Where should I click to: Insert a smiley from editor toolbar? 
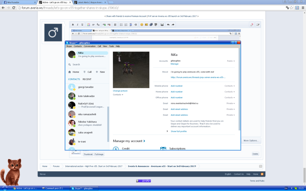point(142,25)
